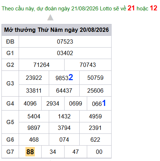
Task: Click G5 number 9897
Action: point(34,128)
